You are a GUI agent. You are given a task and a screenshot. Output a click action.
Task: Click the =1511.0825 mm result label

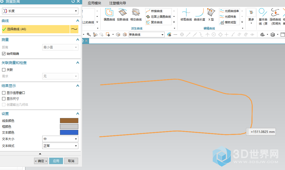[x=261, y=132]
